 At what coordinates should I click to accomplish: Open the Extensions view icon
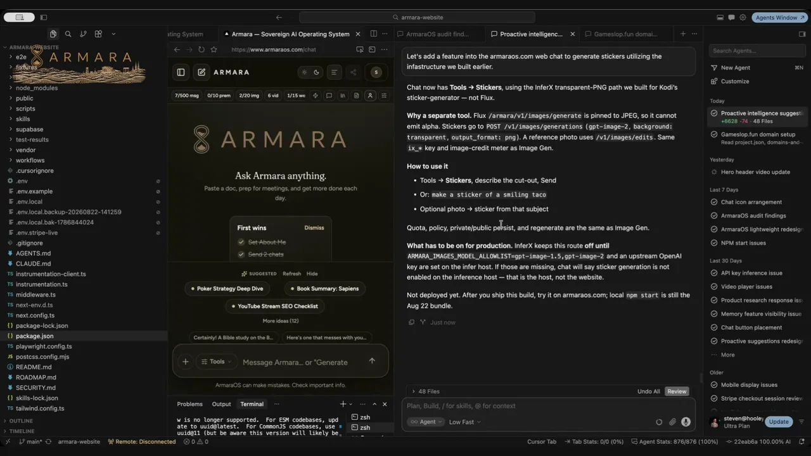(x=98, y=34)
